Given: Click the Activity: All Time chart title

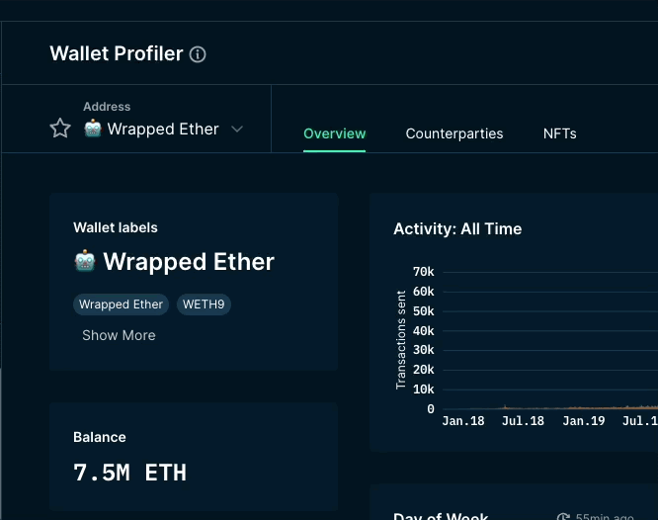Looking at the screenshot, I should pos(457,229).
